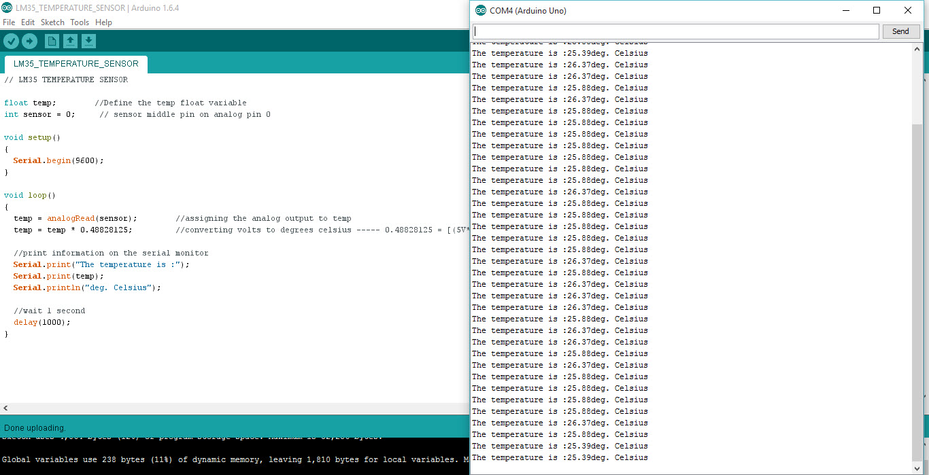929x475 pixels.
Task: Click the Arduino logo in COM4 window title
Action: [481, 10]
